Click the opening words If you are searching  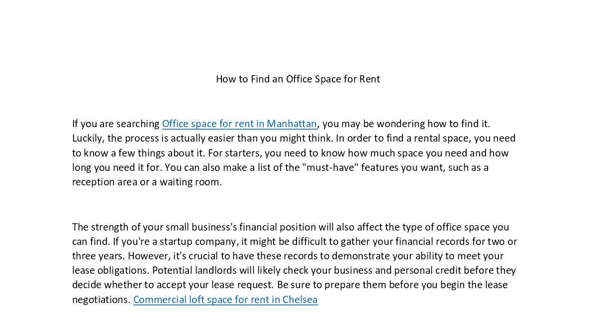coord(115,124)
